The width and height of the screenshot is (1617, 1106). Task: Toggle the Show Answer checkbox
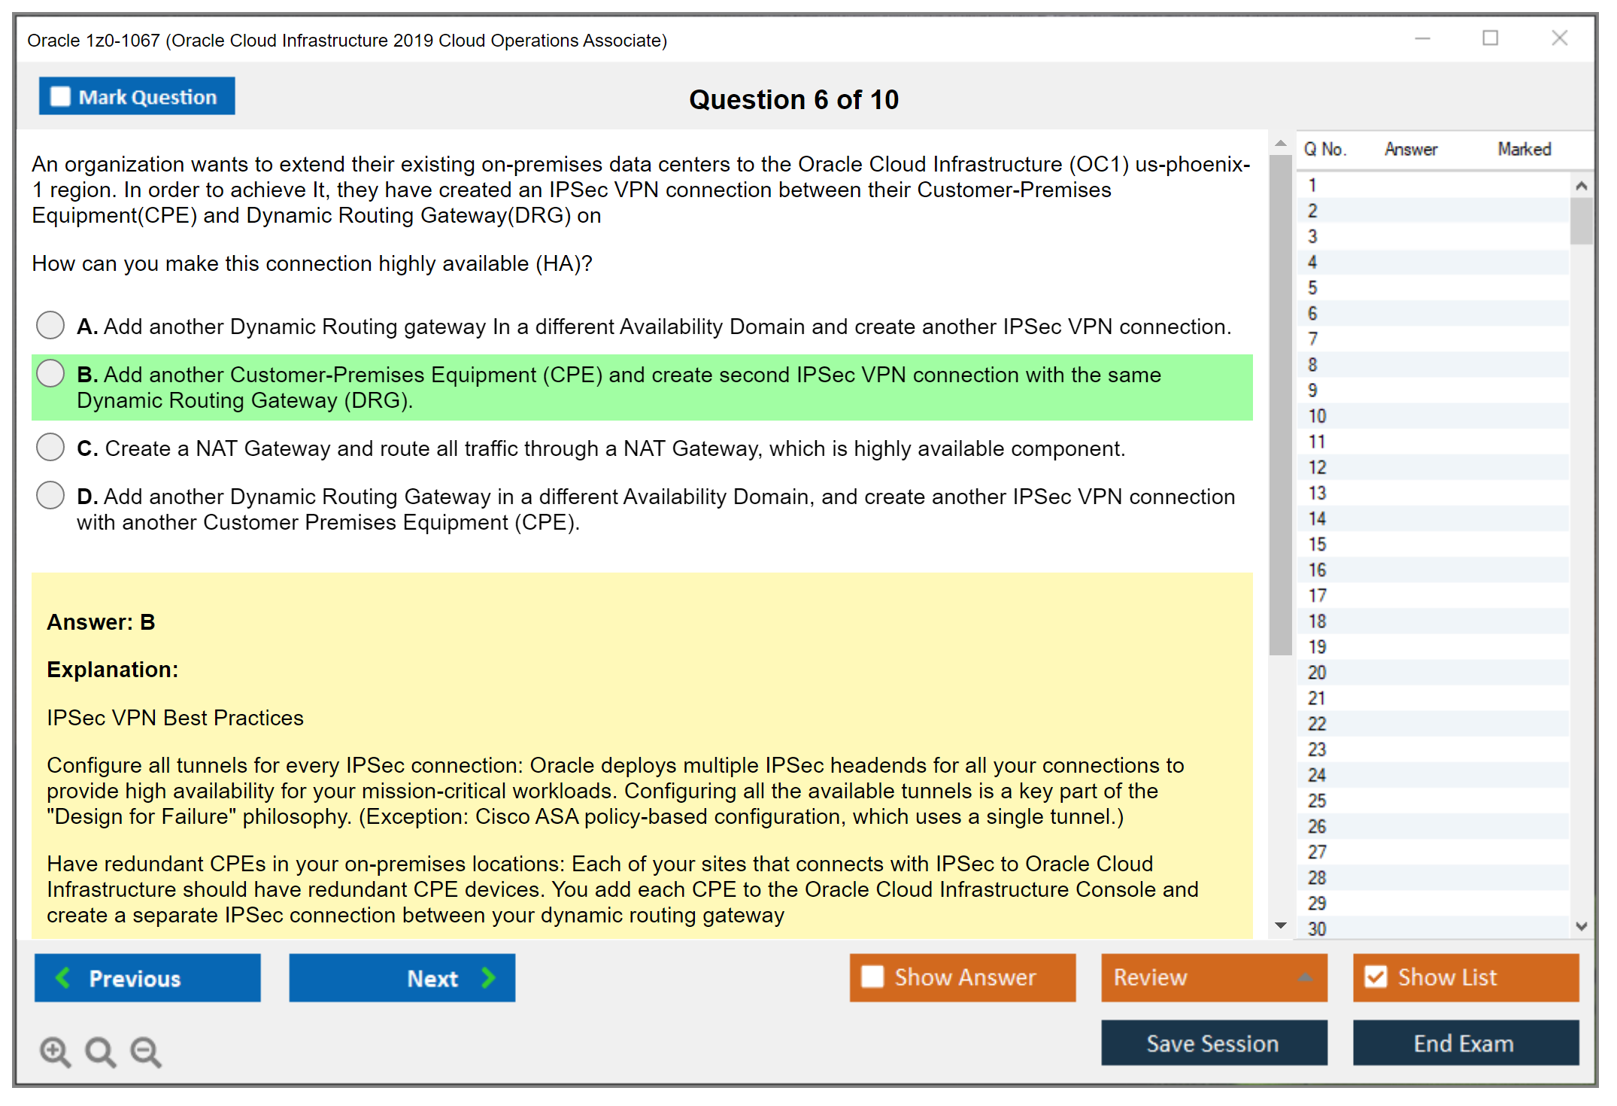[x=872, y=977]
